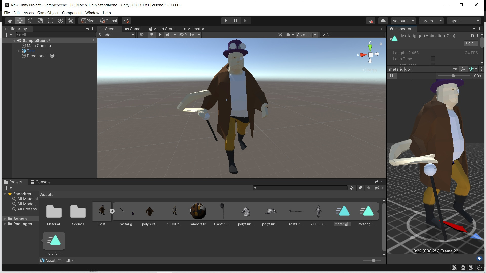Switch to the Asset Store tab
This screenshot has height=273, width=486.
(x=162, y=29)
